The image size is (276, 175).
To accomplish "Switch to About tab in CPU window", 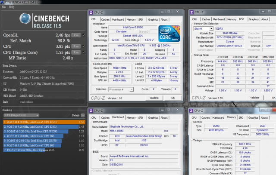I will [164, 19].
